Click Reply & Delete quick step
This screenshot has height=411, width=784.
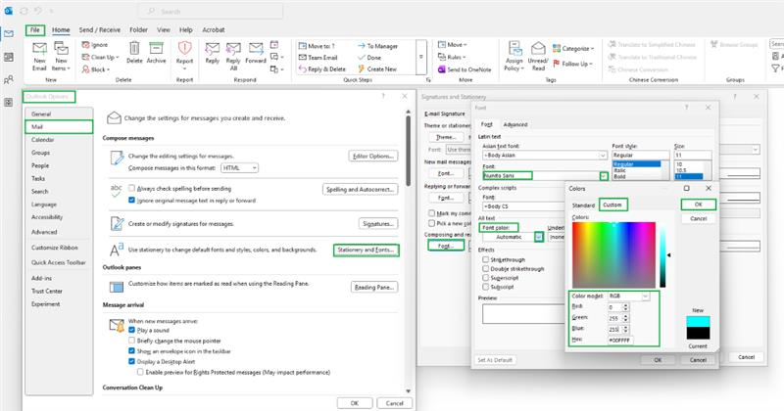[322, 69]
